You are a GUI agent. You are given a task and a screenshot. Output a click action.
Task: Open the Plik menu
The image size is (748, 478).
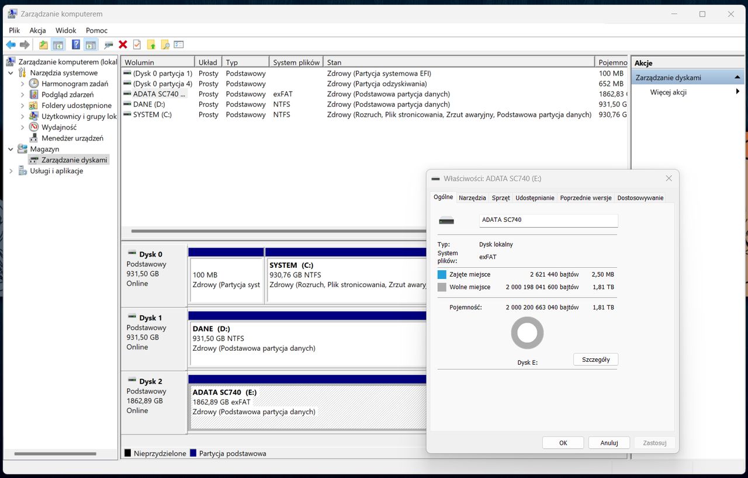click(x=15, y=30)
